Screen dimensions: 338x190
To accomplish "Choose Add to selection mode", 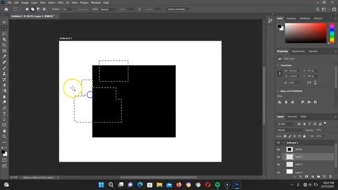I will click(x=33, y=9).
